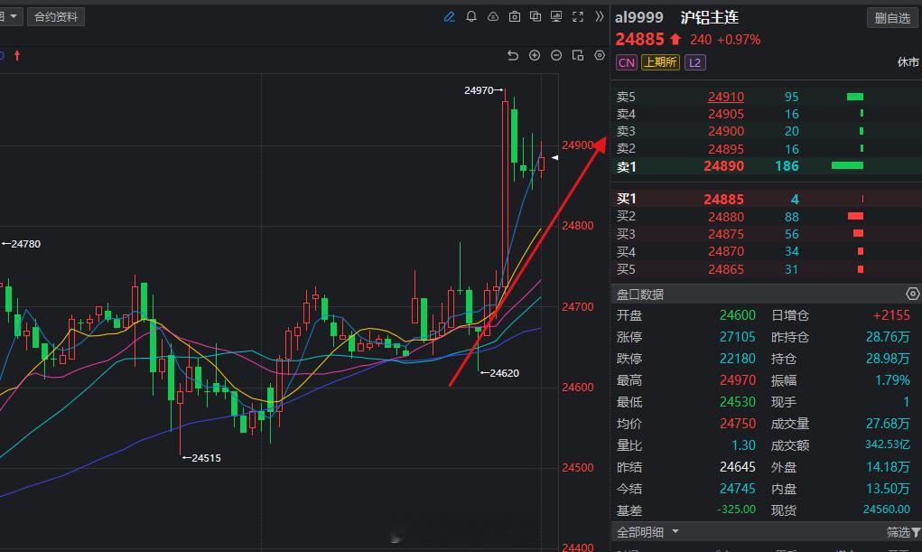Click 昨结 value 24645
This screenshot has height=552, width=922.
click(x=738, y=467)
